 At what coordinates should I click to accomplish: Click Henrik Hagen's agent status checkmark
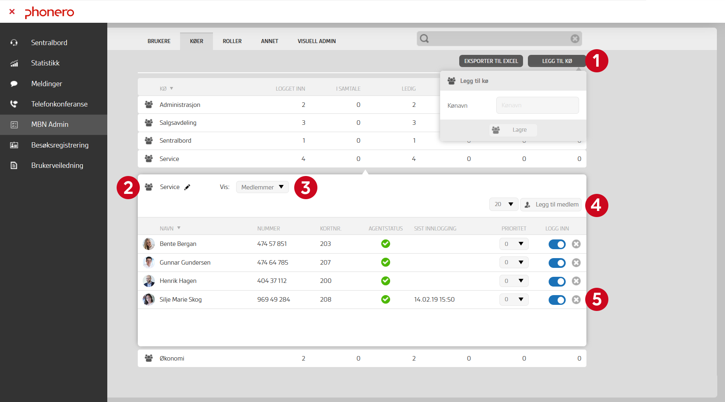pos(386,280)
